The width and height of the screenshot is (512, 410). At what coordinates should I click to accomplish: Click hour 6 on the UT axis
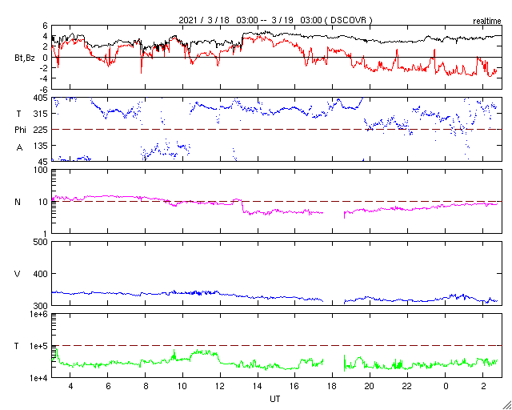[108, 386]
